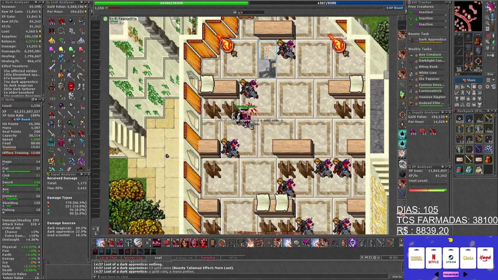Click the green health bar 26306/26330
Image resolution: width=498 pixels, height=280 pixels.
171,3
